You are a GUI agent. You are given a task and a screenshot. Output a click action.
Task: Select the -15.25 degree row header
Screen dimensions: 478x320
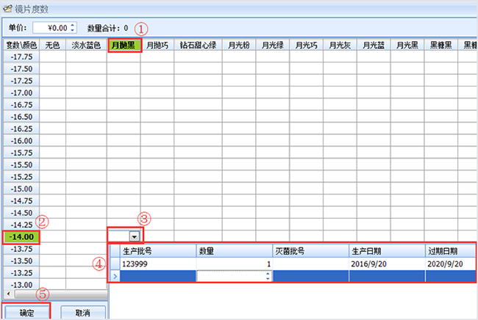(x=21, y=177)
